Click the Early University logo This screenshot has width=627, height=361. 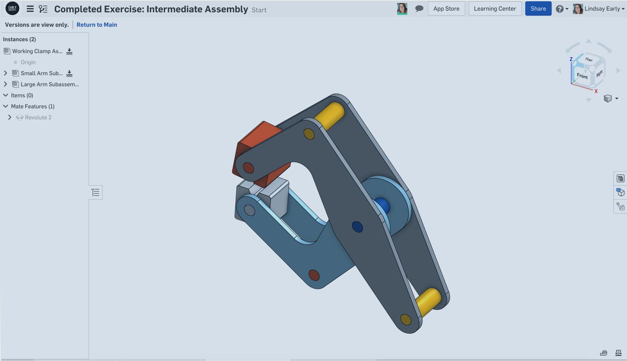coord(12,9)
